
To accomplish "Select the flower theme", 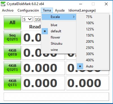I will click(x=59, y=37).
